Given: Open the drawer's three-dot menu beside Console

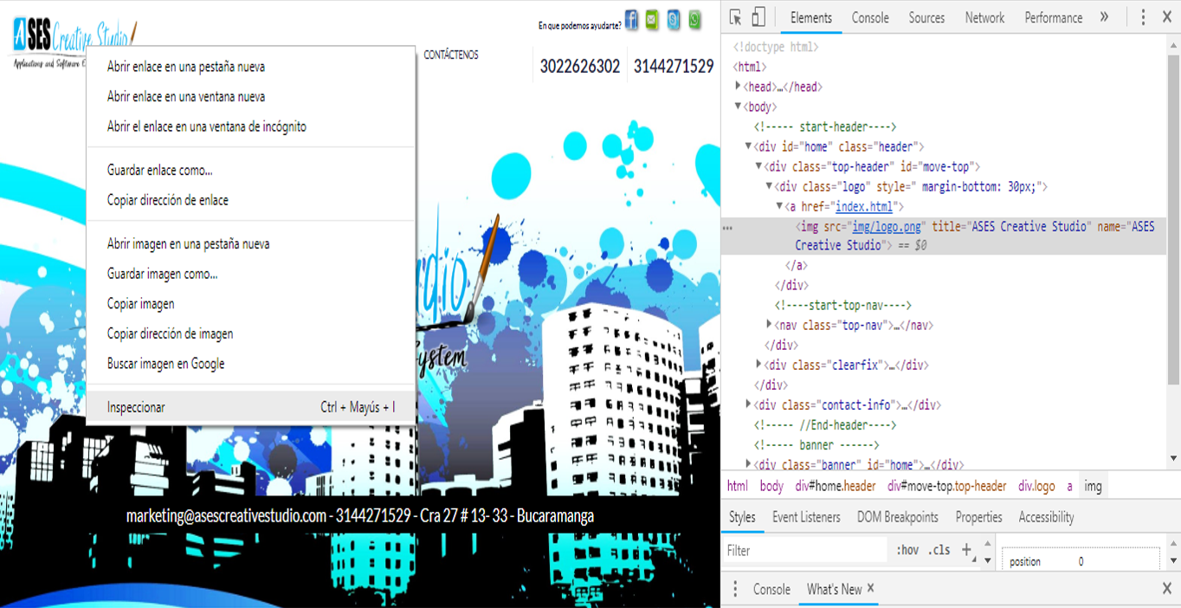Looking at the screenshot, I should tap(735, 589).
